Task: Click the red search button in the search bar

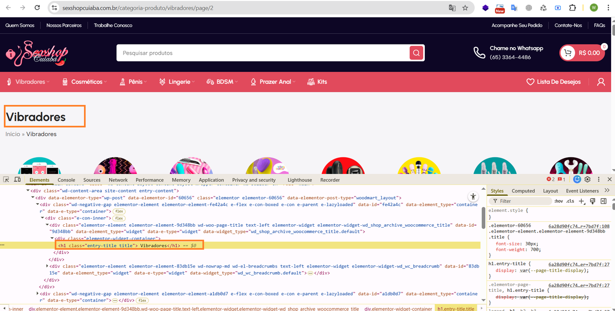Action: (416, 53)
